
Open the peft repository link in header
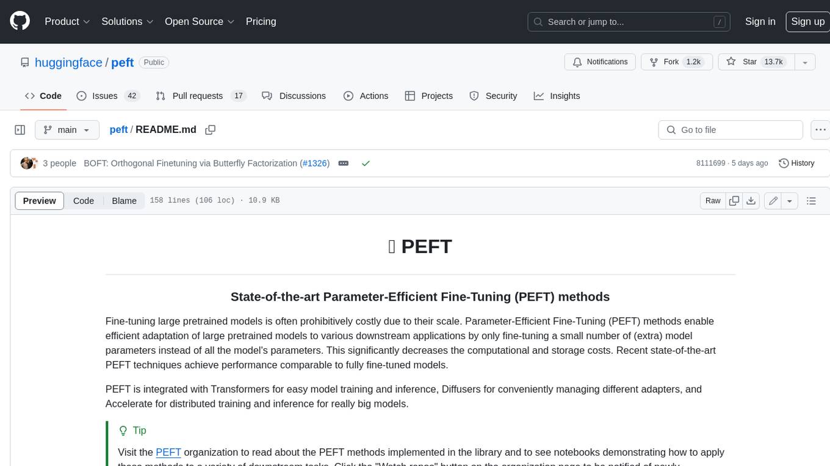pyautogui.click(x=123, y=62)
